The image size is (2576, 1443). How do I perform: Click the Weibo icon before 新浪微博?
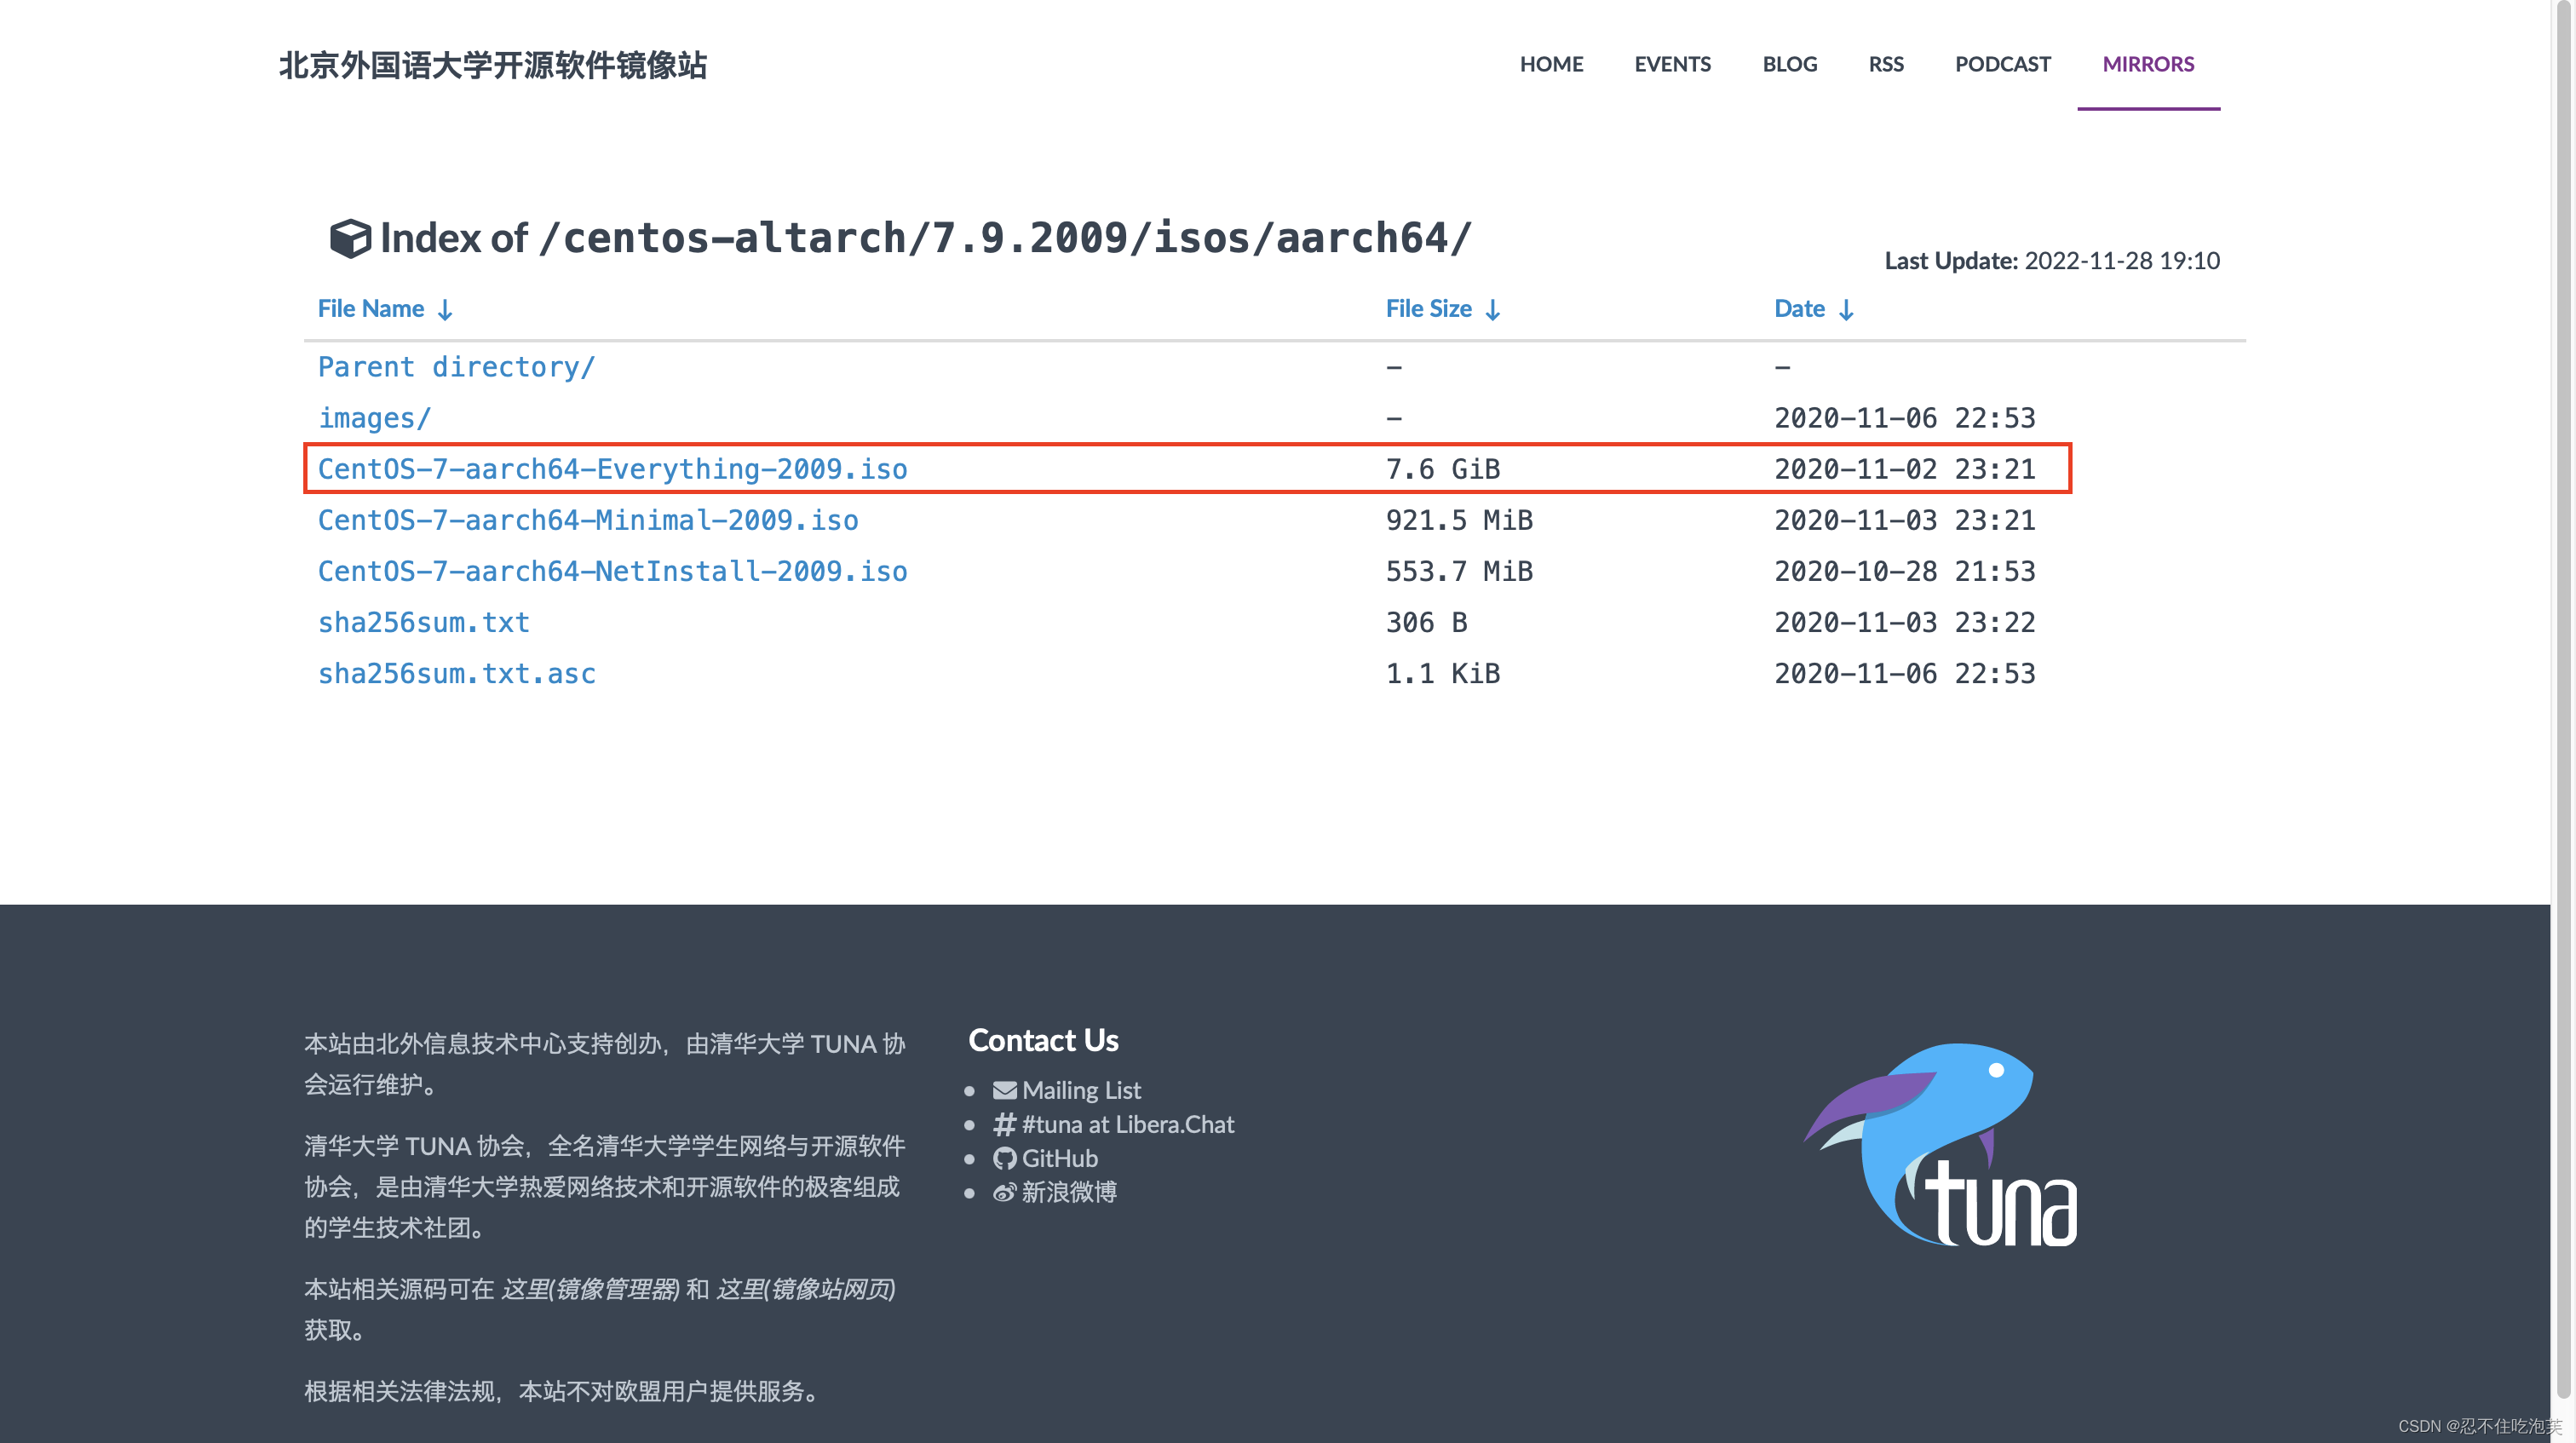[1004, 1192]
